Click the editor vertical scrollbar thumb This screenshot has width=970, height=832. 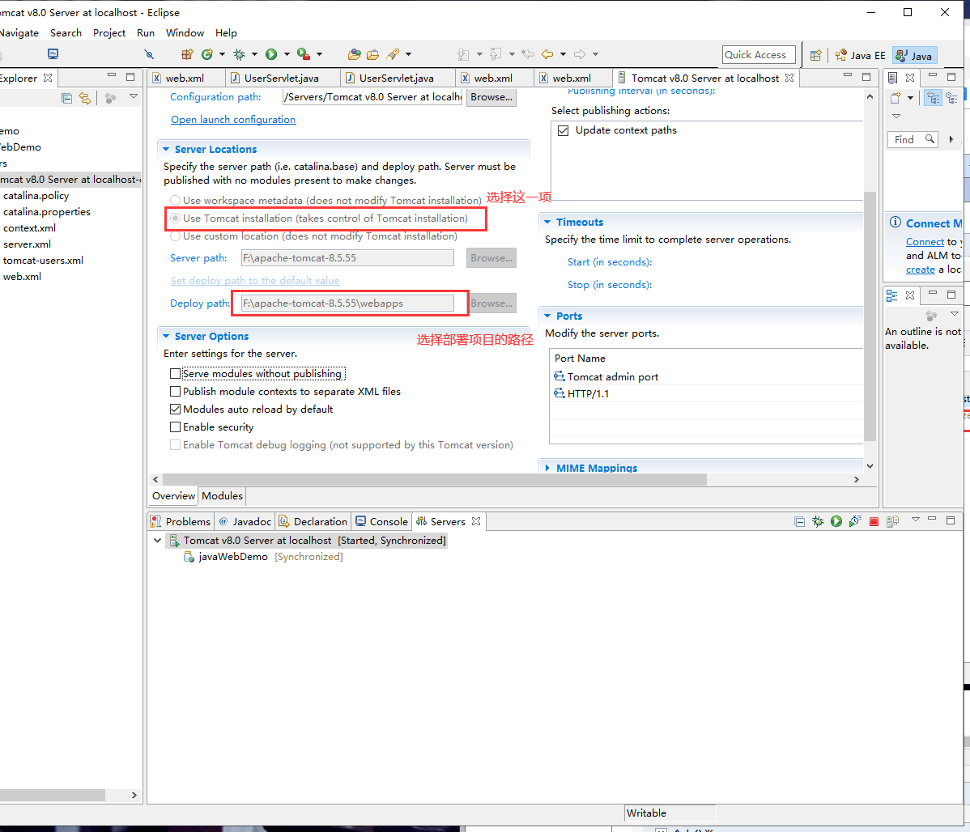[x=870, y=316]
